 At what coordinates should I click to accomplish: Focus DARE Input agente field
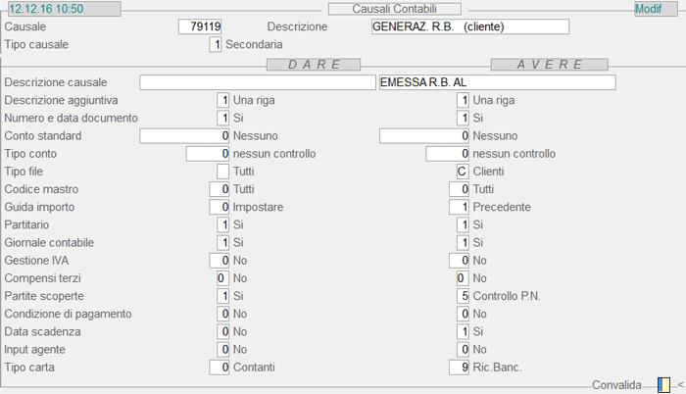click(x=222, y=350)
